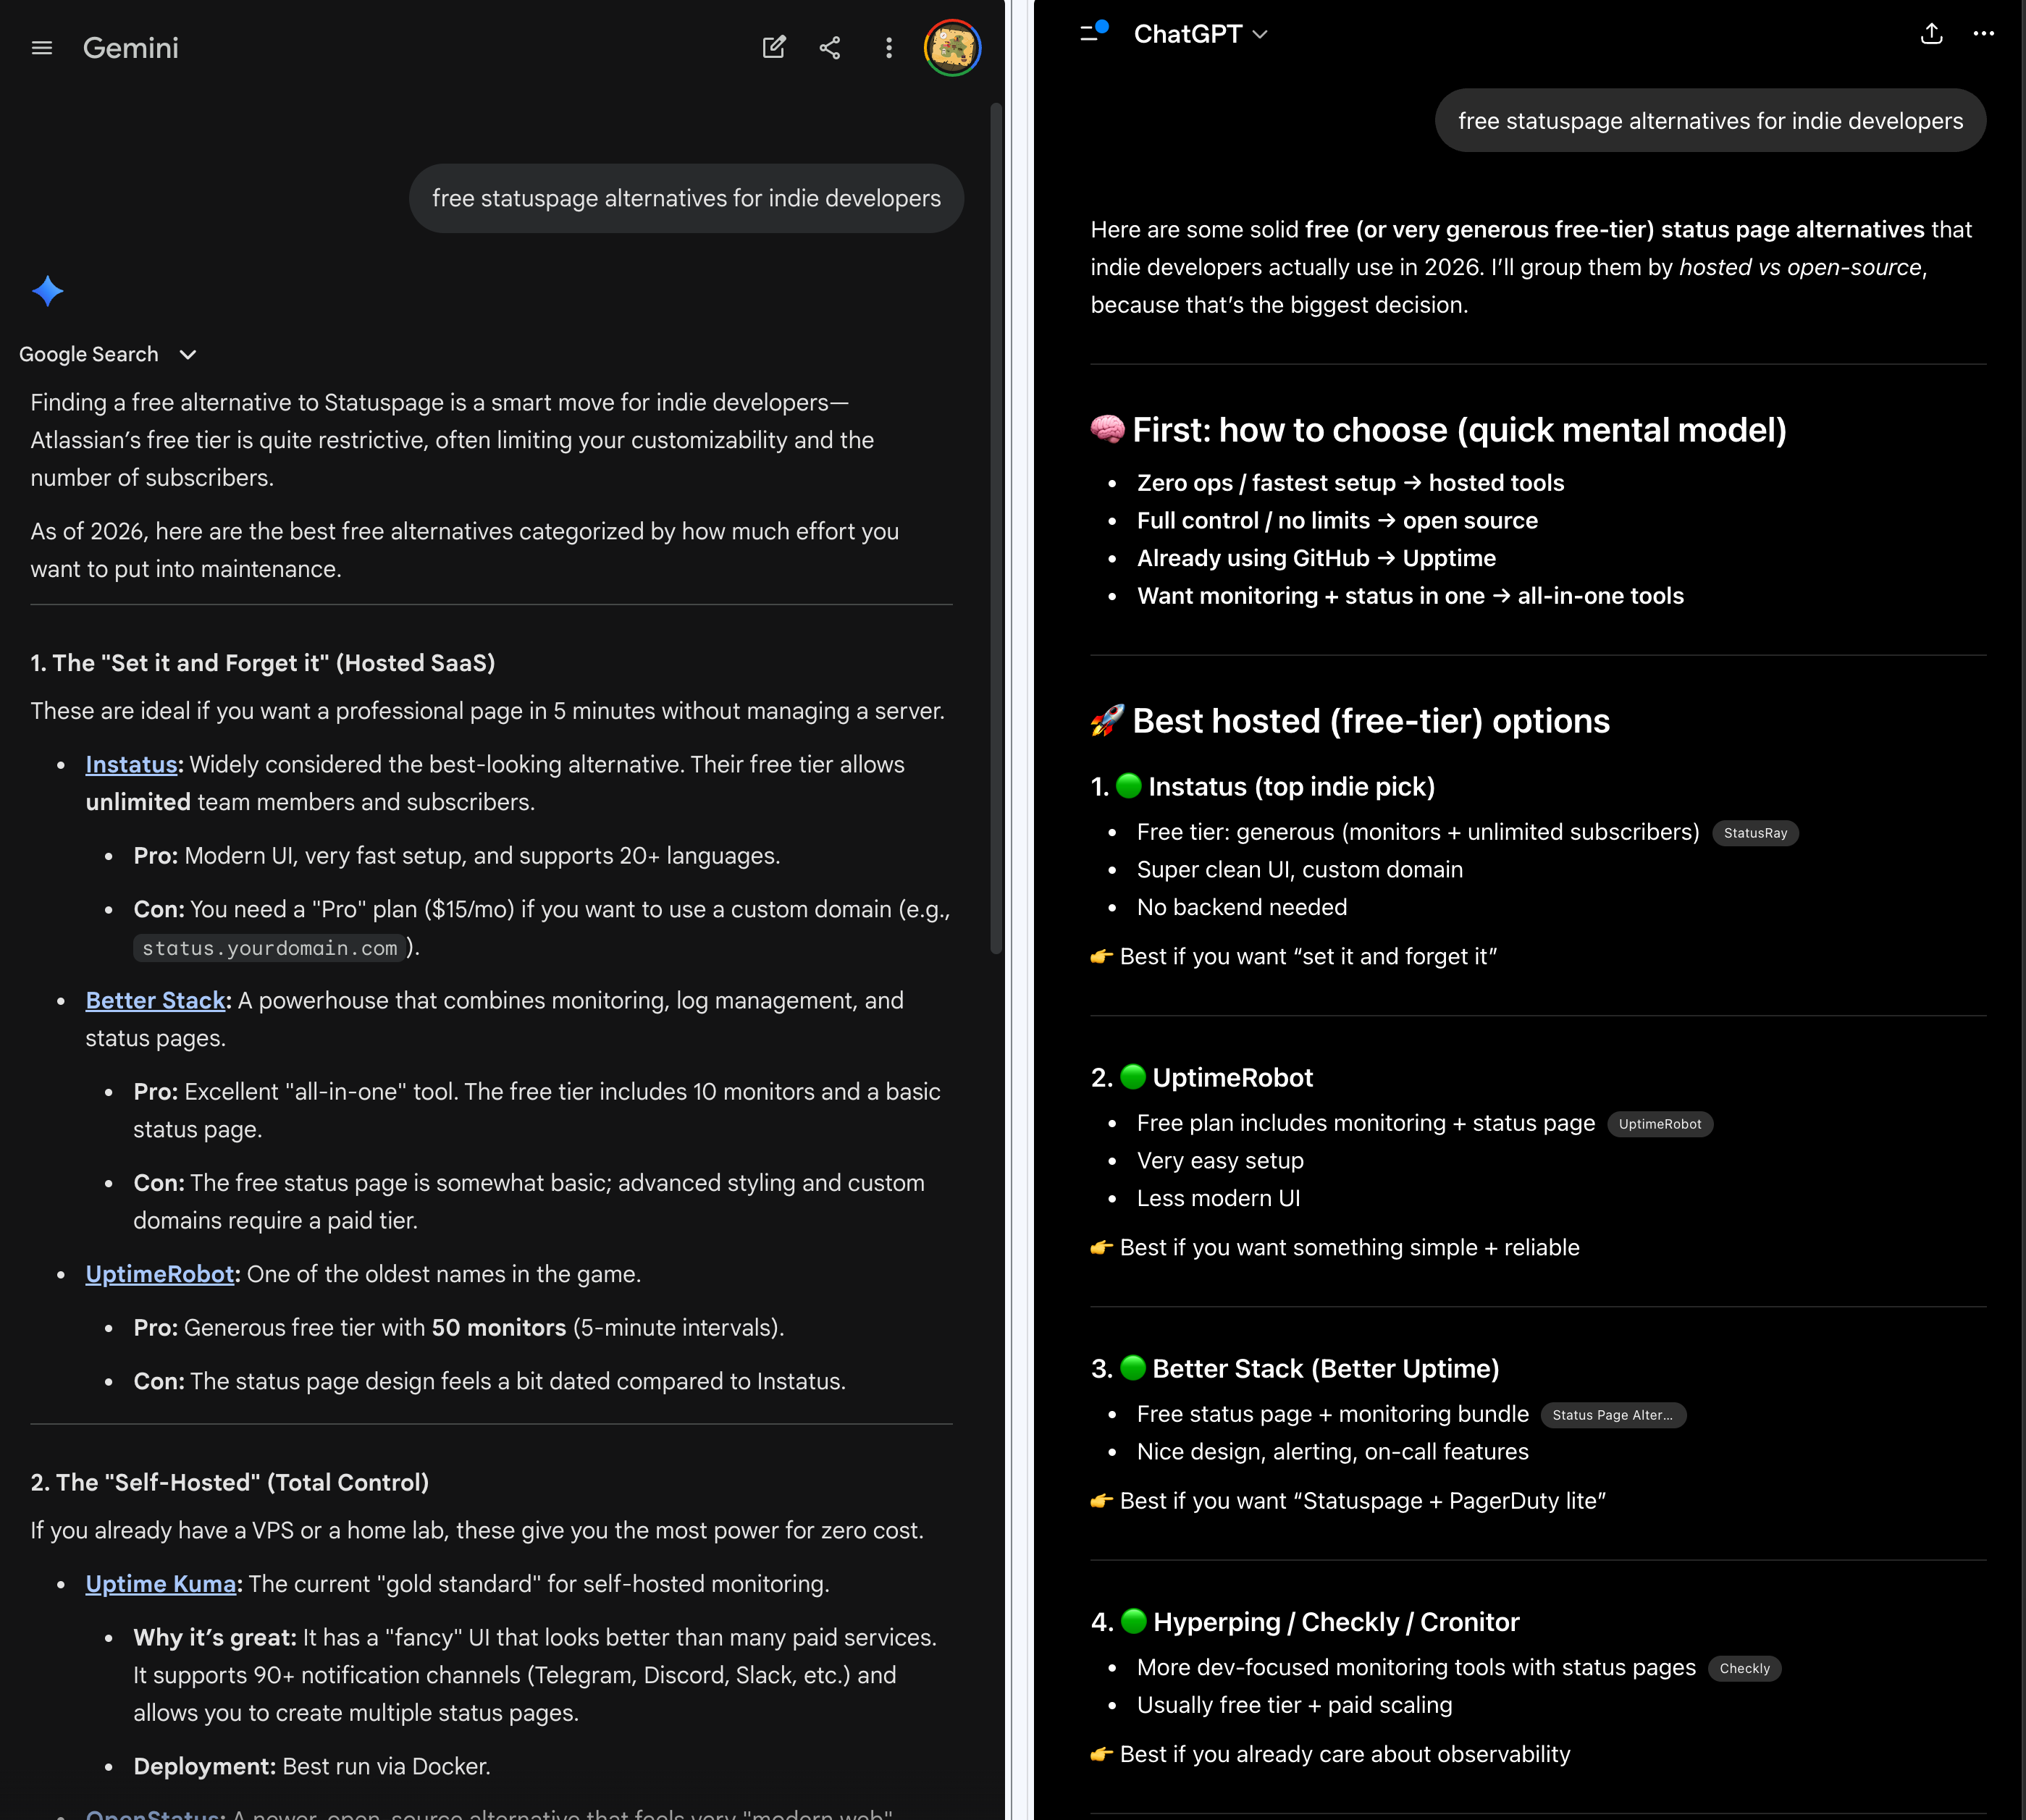Click Gemini heading 'Set it and Forget it'
Screen dimensions: 2026x1820
point(262,663)
